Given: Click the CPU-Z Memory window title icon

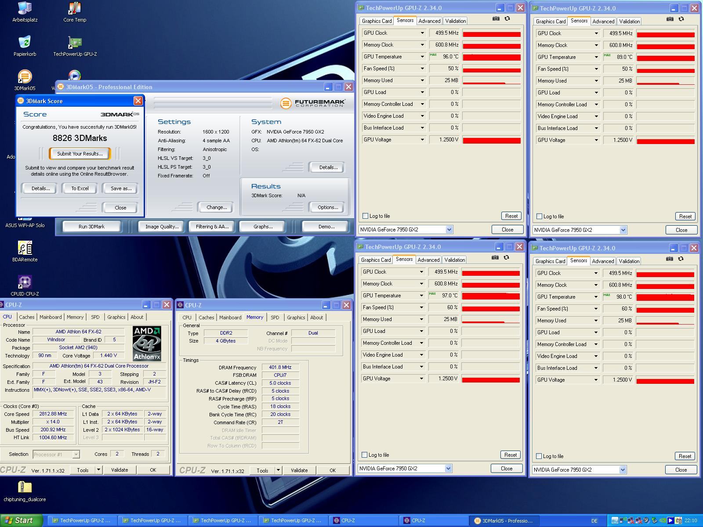Looking at the screenshot, I should click(x=180, y=305).
